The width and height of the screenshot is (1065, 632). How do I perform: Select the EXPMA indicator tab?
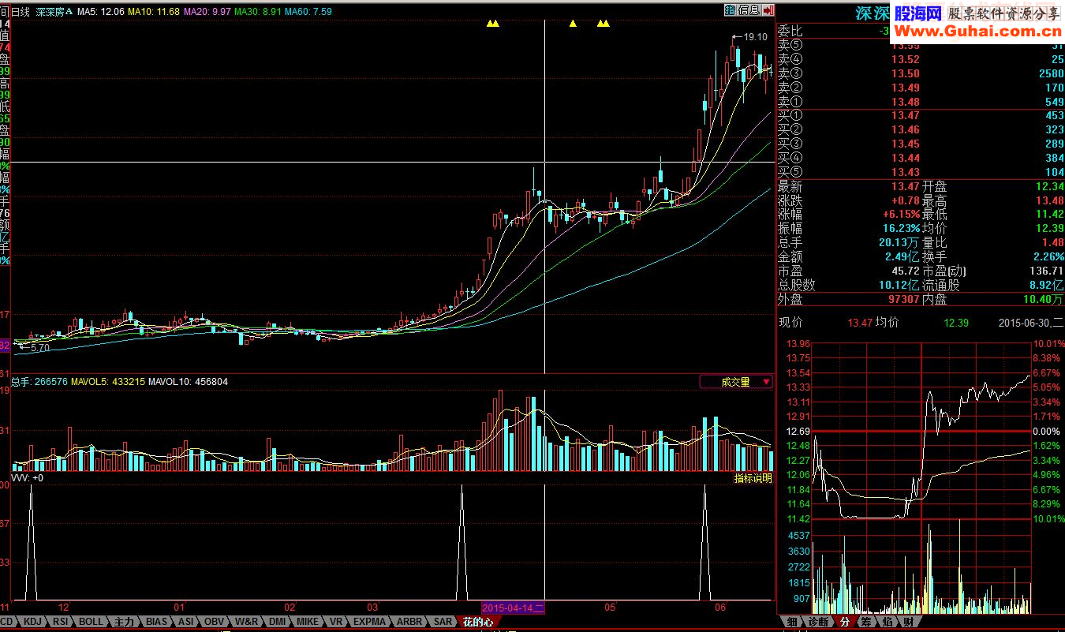370,622
